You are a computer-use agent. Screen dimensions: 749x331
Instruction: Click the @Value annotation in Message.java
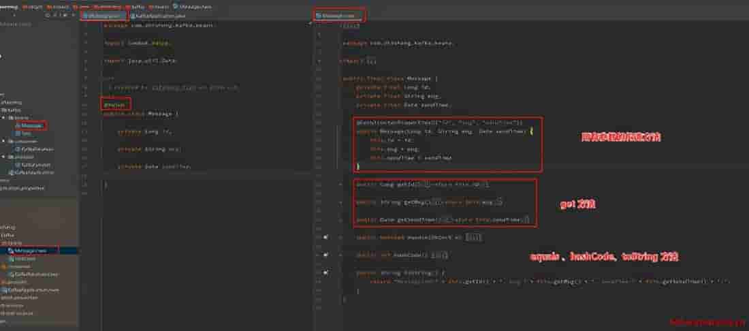pos(114,105)
